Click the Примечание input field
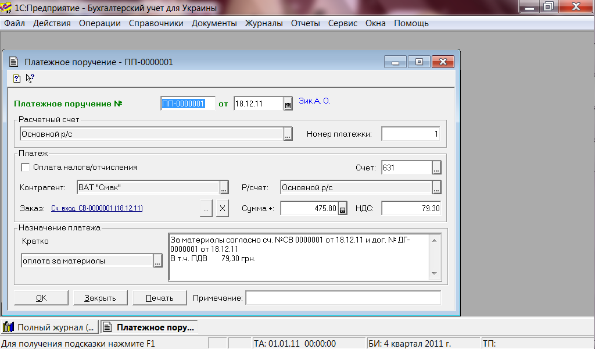 (x=343, y=298)
